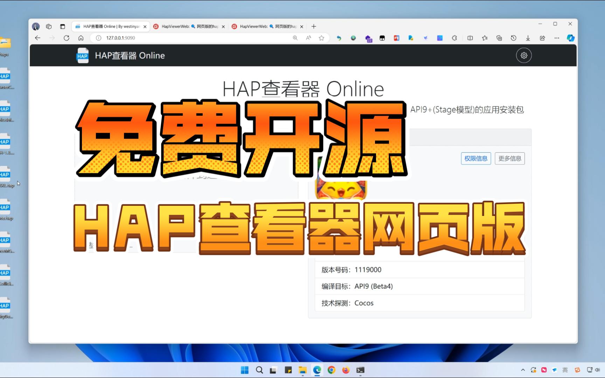Open a new browser tab
This screenshot has height=378, width=605.
314,26
